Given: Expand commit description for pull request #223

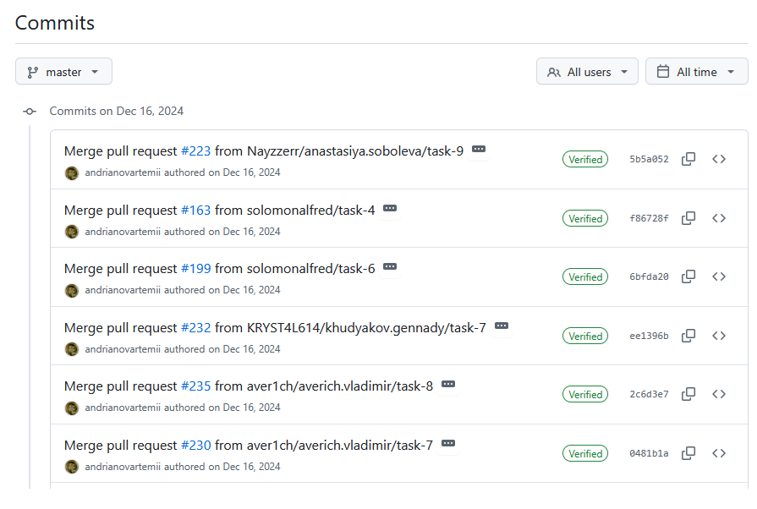Looking at the screenshot, I should [x=479, y=150].
